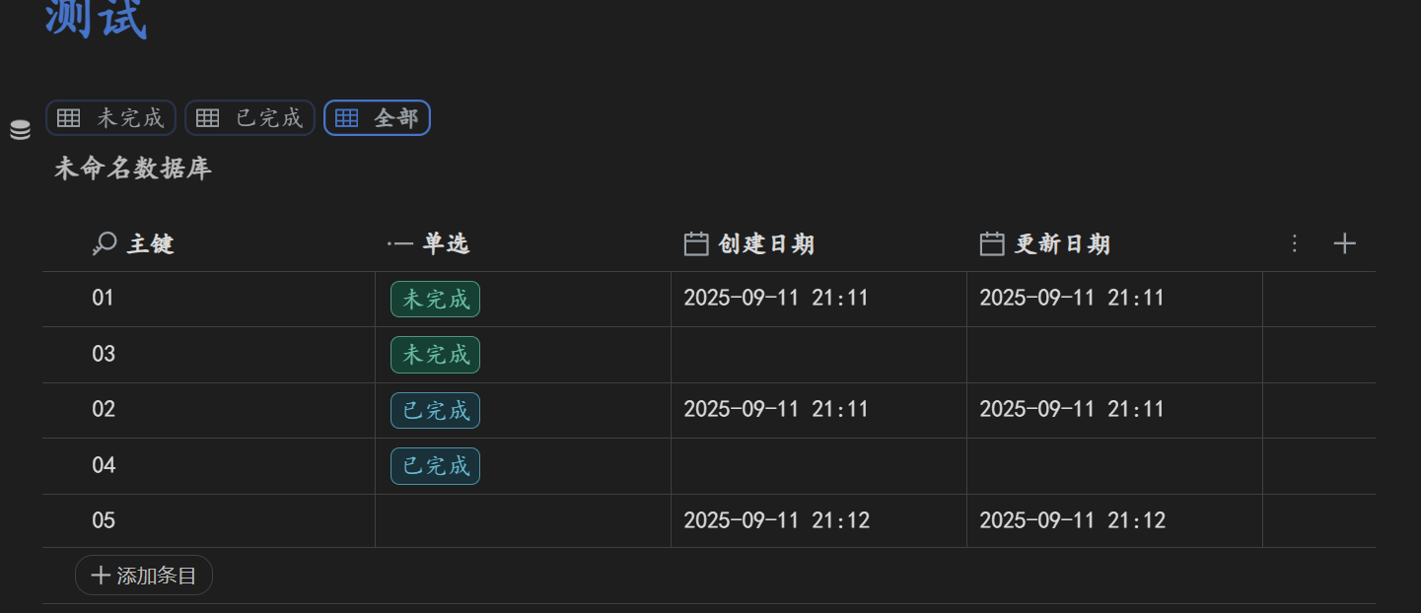Open the 已完成 tag in row 02
The image size is (1421, 613).
point(435,410)
